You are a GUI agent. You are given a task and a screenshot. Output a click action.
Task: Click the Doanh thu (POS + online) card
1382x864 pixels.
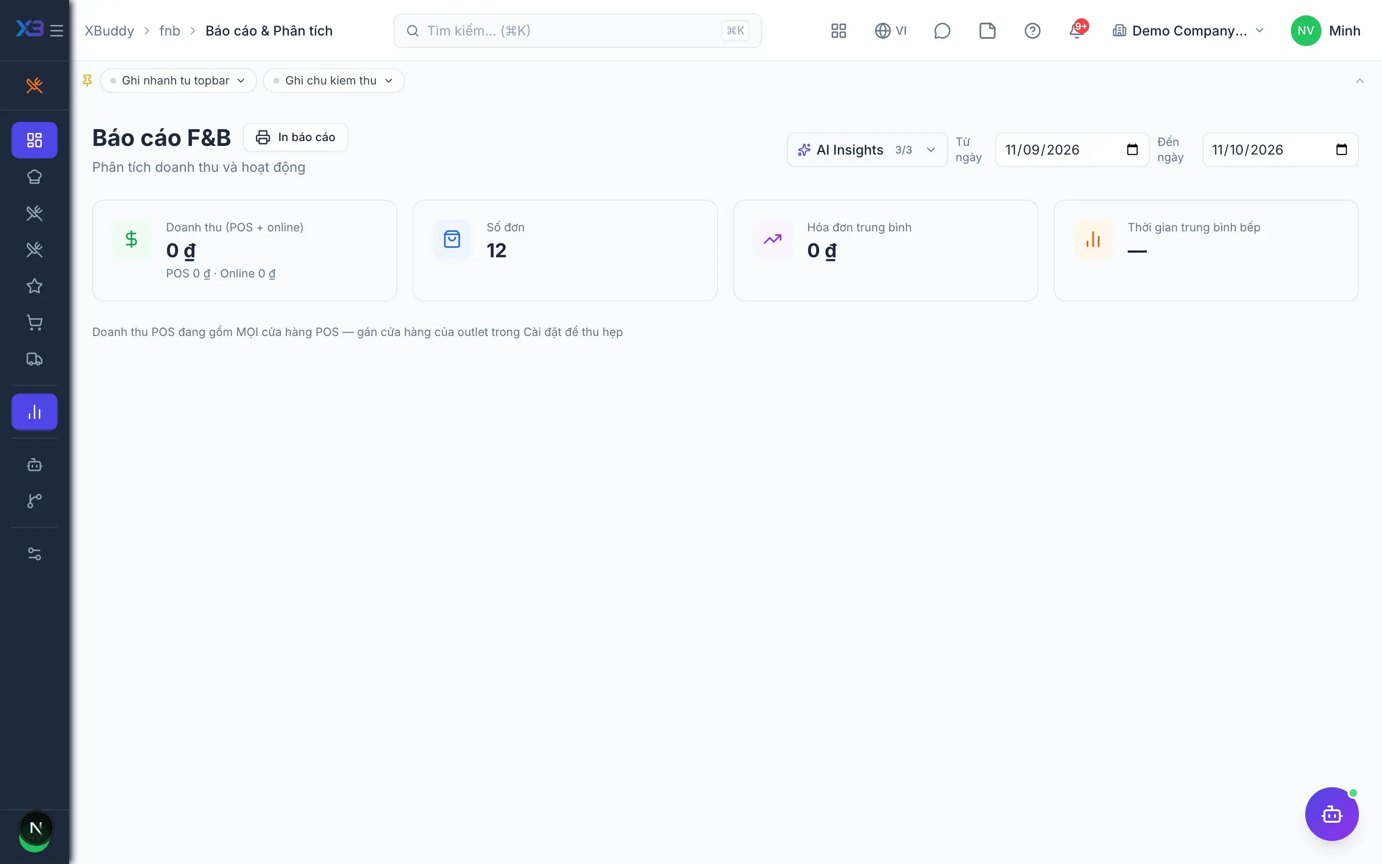point(244,250)
